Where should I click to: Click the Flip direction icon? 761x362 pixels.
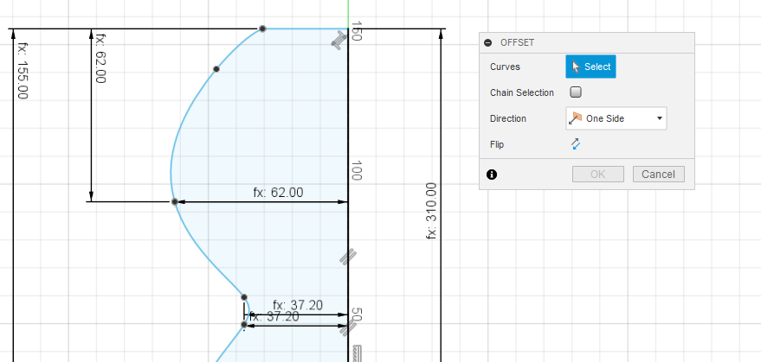tap(575, 144)
